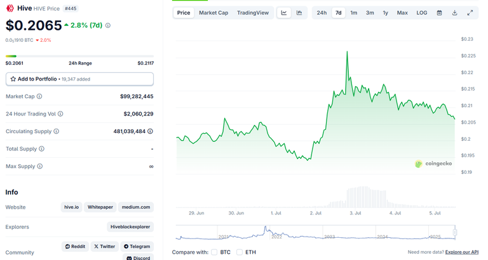The width and height of the screenshot is (488, 260).
Task: Expand chart to fullscreen
Action: tap(470, 13)
